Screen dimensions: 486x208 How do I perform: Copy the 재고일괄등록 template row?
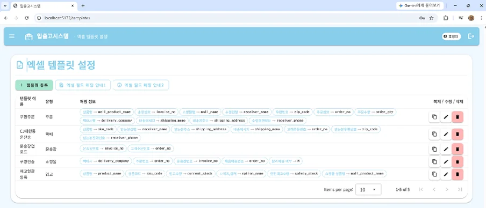(x=434, y=174)
